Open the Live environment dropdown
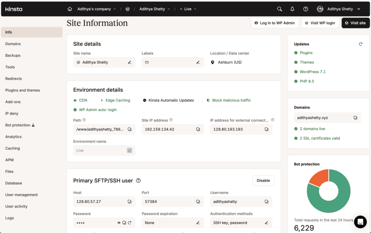Image resolution: width=371 pixels, height=233 pixels. coord(188,9)
